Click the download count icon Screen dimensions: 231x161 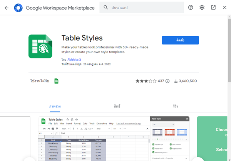point(176,81)
